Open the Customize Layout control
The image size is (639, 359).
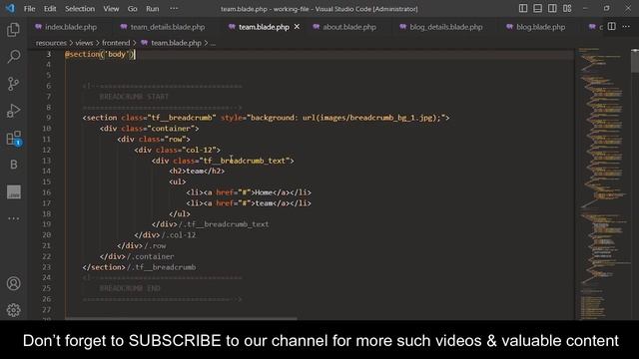tap(567, 8)
